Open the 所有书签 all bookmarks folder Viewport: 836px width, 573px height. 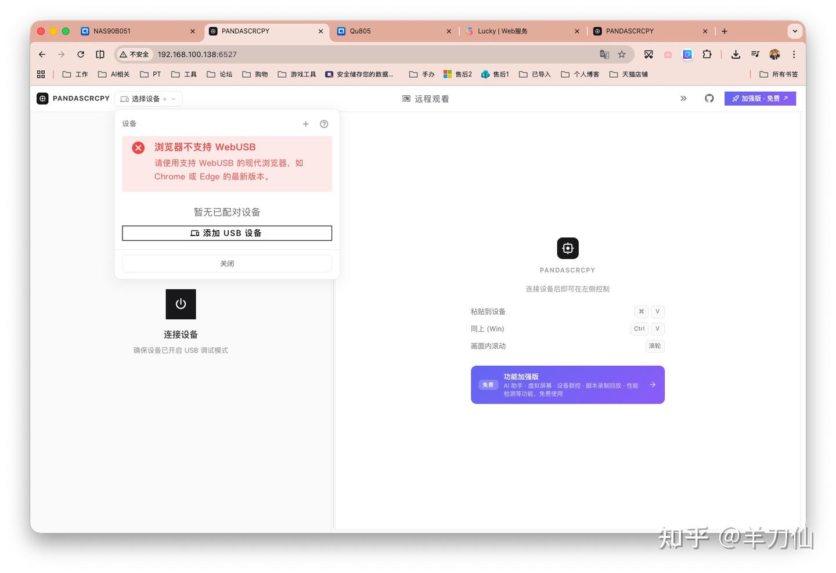point(779,74)
